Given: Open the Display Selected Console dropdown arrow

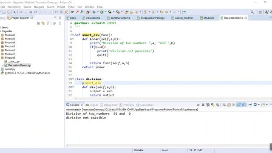Looking at the screenshot, I should click(259, 105).
